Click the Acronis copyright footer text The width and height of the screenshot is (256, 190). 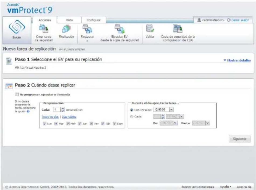(60, 187)
